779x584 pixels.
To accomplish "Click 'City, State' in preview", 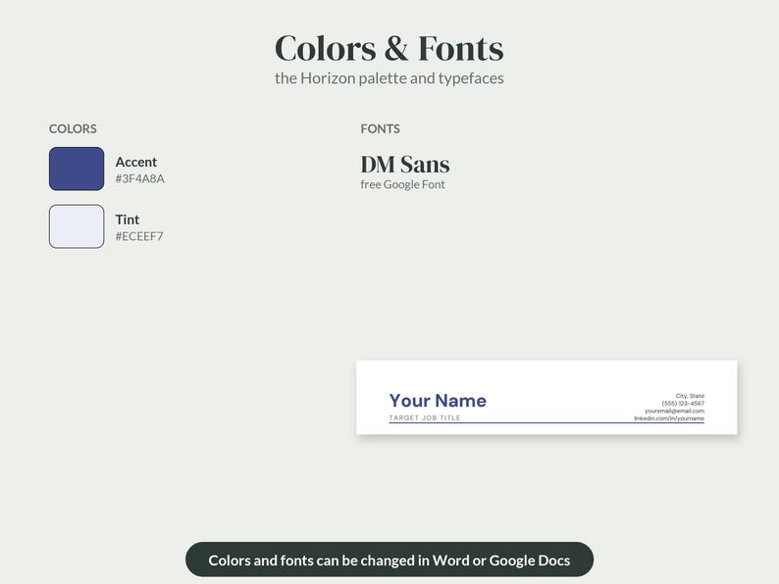I will [x=690, y=396].
